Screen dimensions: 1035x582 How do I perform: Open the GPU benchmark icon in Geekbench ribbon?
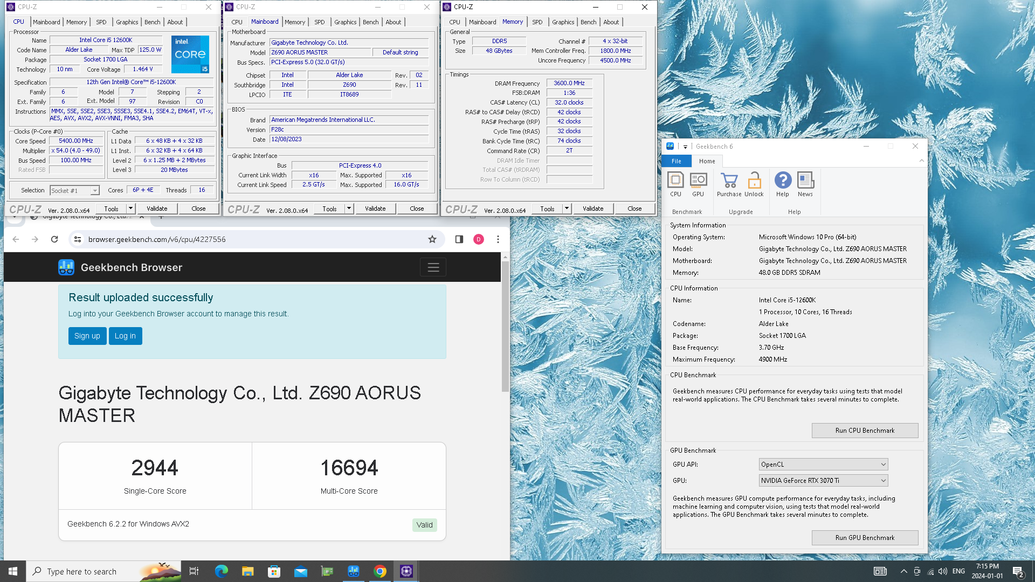698,184
